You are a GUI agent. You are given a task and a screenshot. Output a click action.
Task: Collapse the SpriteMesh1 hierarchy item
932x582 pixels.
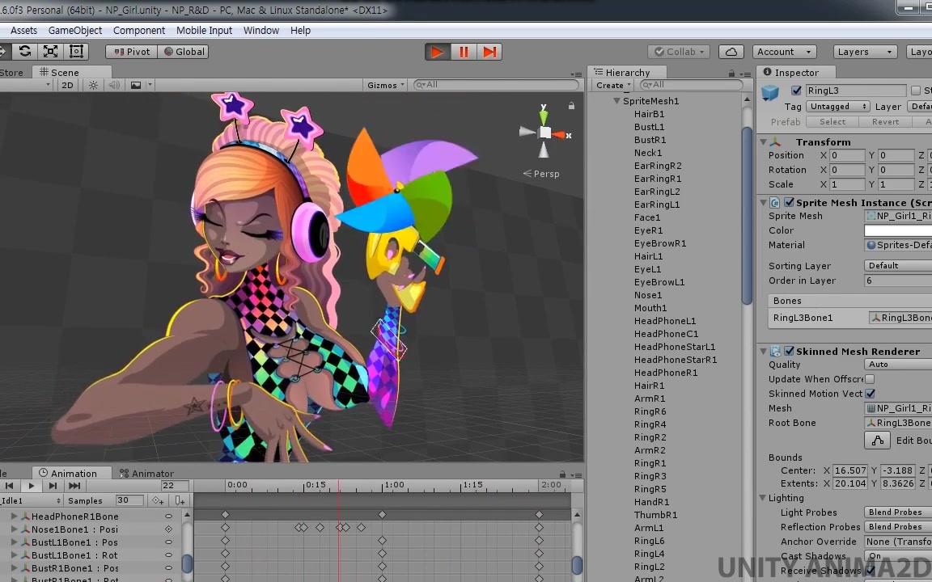tap(617, 101)
